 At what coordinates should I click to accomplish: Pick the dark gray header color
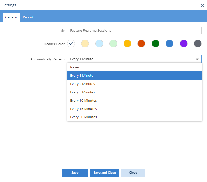click(x=198, y=44)
